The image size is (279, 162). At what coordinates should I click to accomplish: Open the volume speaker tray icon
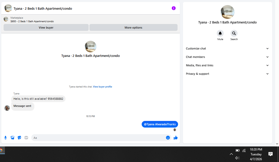pos(237,158)
